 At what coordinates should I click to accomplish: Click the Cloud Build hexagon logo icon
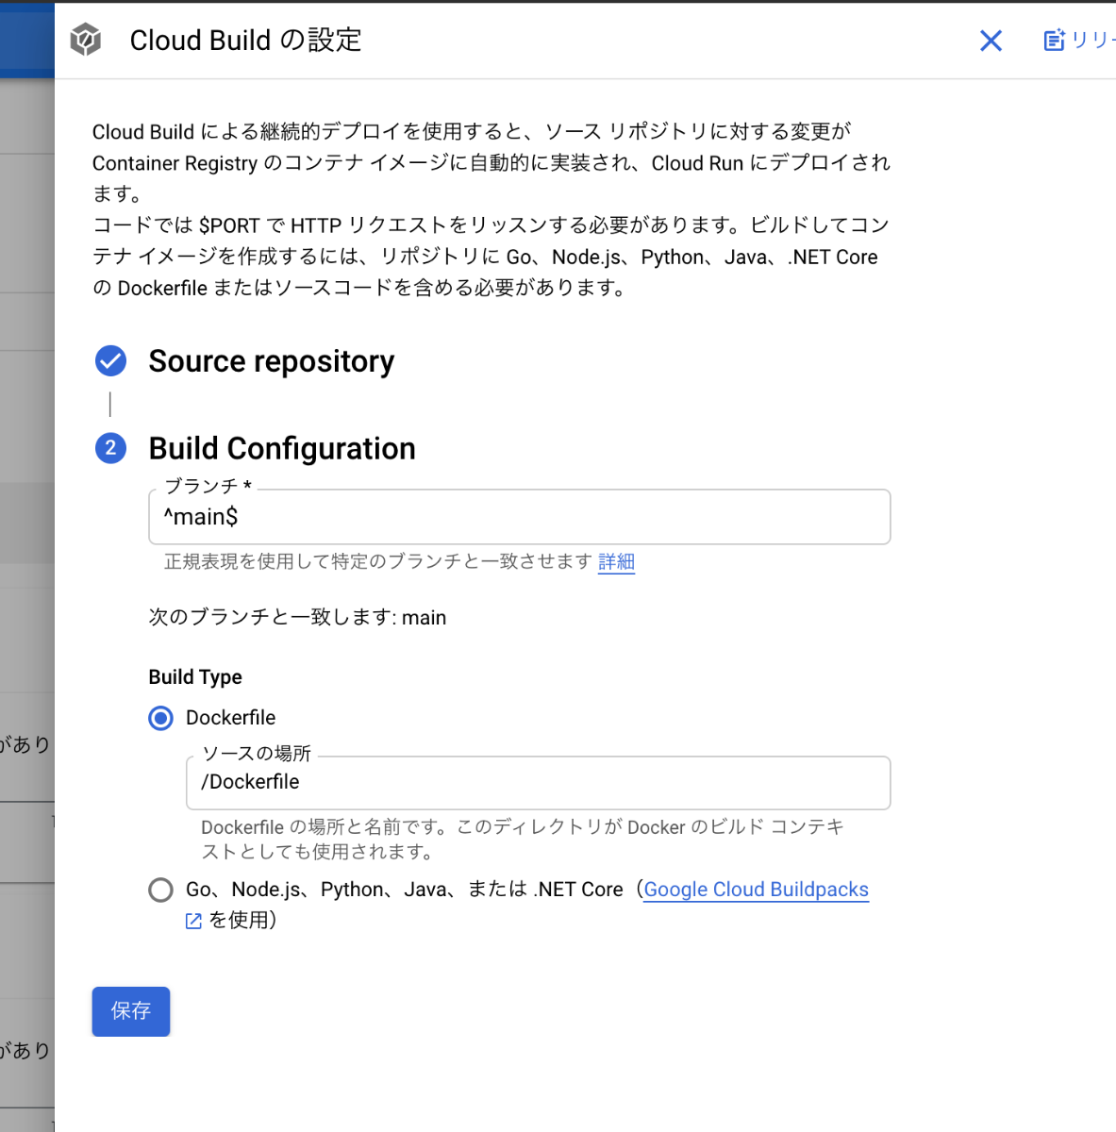(x=86, y=41)
